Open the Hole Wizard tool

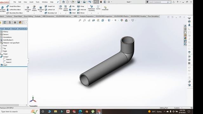[34, 8]
